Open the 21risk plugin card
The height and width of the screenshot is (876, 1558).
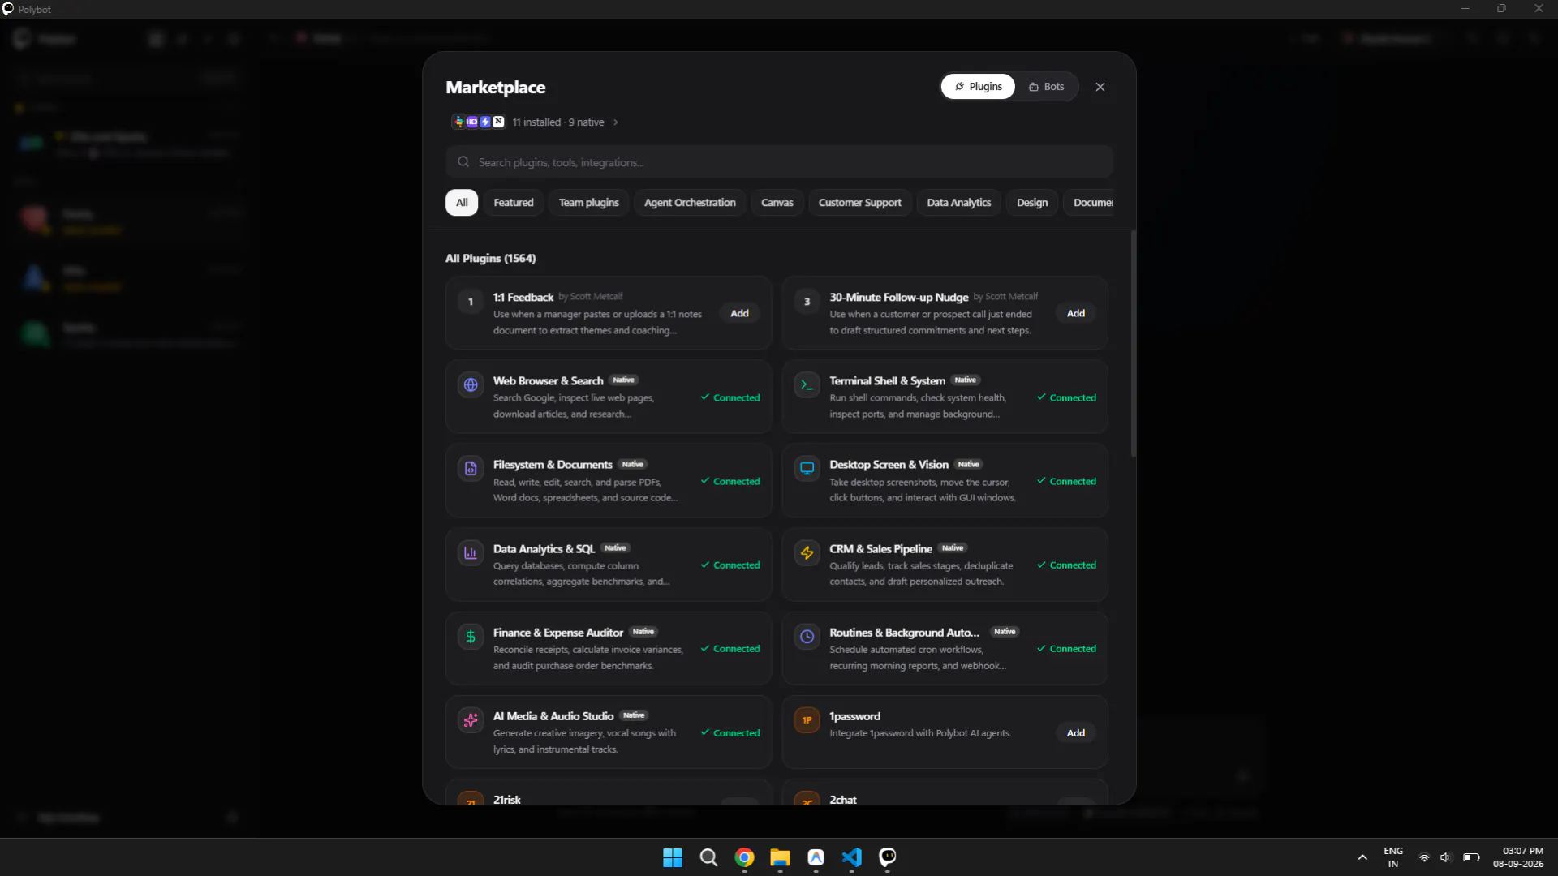609,792
